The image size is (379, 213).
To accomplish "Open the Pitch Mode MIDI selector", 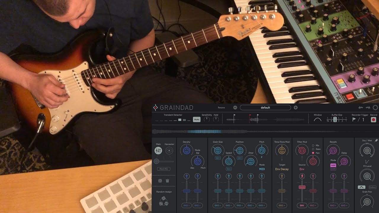I will [262, 169].
